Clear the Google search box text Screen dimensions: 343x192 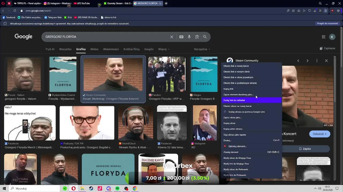tap(172, 37)
